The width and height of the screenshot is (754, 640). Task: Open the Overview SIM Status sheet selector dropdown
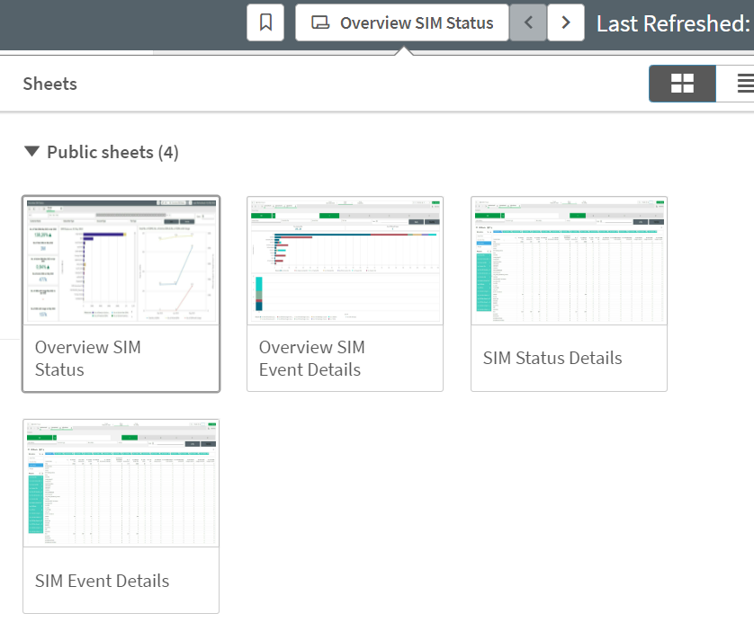[x=401, y=22]
